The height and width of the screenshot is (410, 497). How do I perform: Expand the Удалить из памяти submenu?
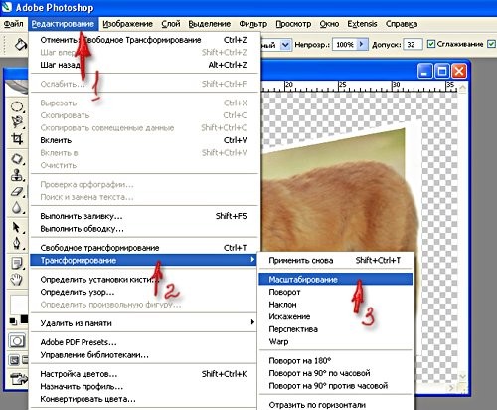click(144, 323)
